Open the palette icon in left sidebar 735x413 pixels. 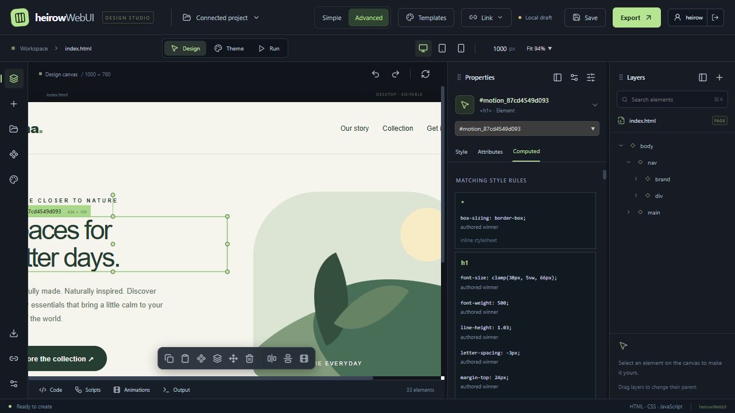[14, 180]
